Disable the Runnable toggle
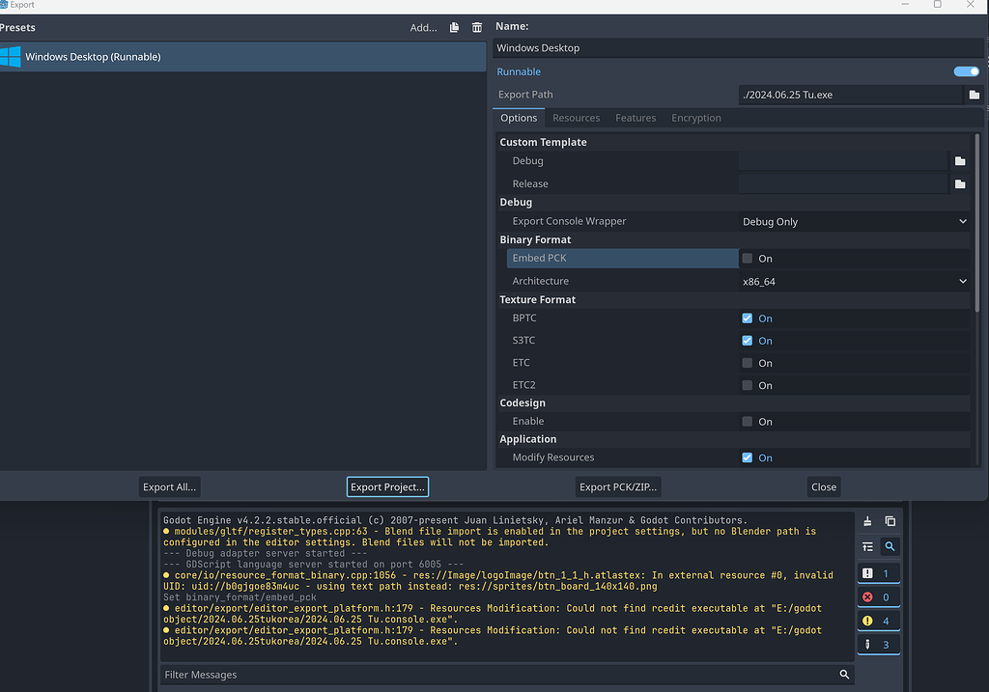989x692 pixels. [x=965, y=70]
